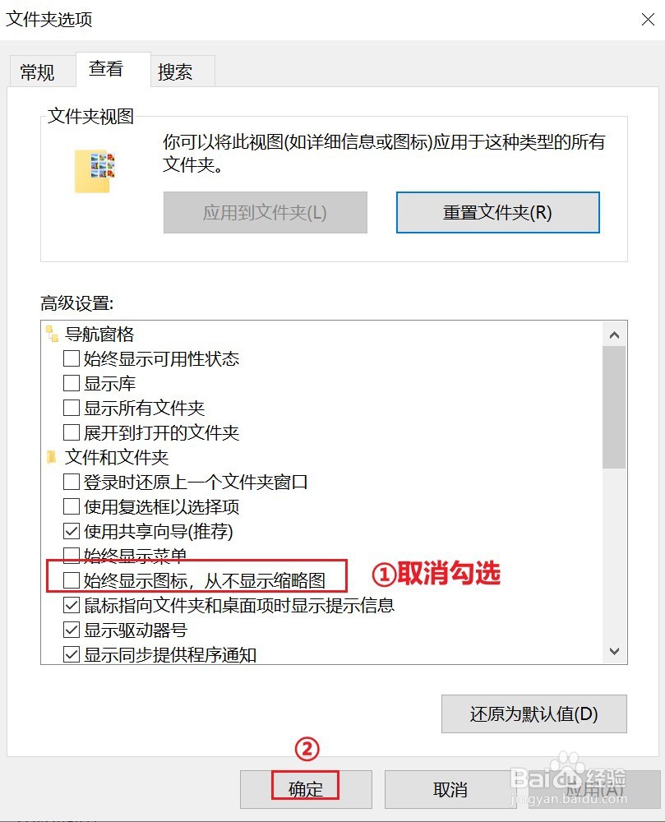Image resolution: width=665 pixels, height=822 pixels.
Task: Click the folder view thumbnail icon
Action: tap(95, 171)
